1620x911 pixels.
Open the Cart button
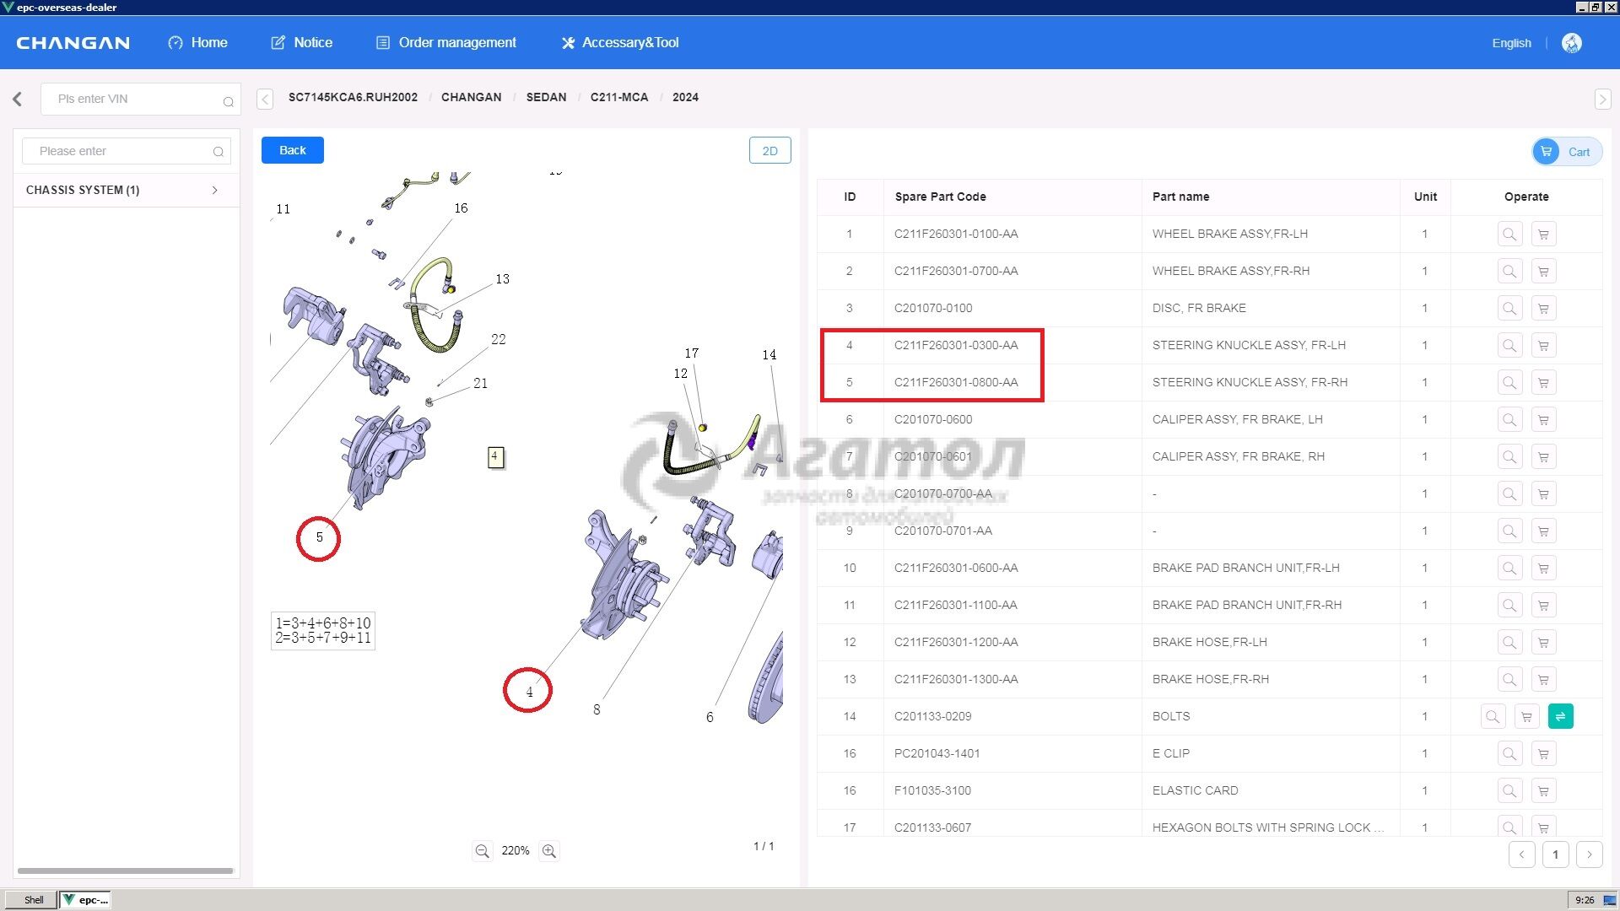1567,152
